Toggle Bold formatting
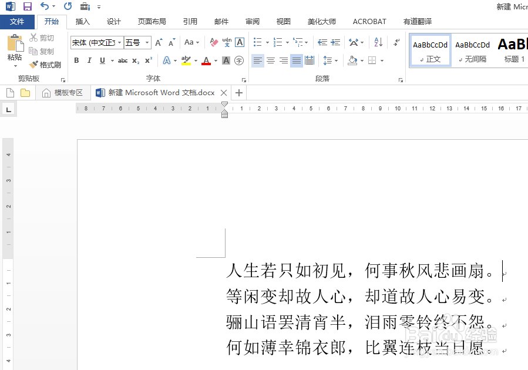Screen dimensions: 528x370 pos(76,60)
